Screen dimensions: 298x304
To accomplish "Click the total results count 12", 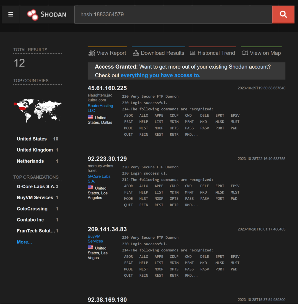I will 19,63.
